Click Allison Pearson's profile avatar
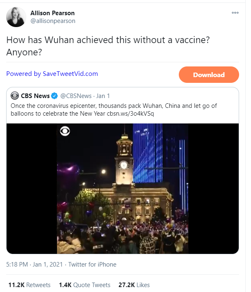Viewport: 251px width, 292px height. pyautogui.click(x=16, y=17)
